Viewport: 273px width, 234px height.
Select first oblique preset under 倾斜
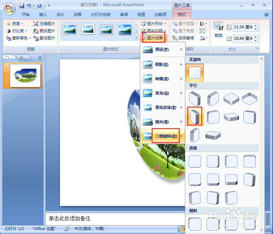195,224
